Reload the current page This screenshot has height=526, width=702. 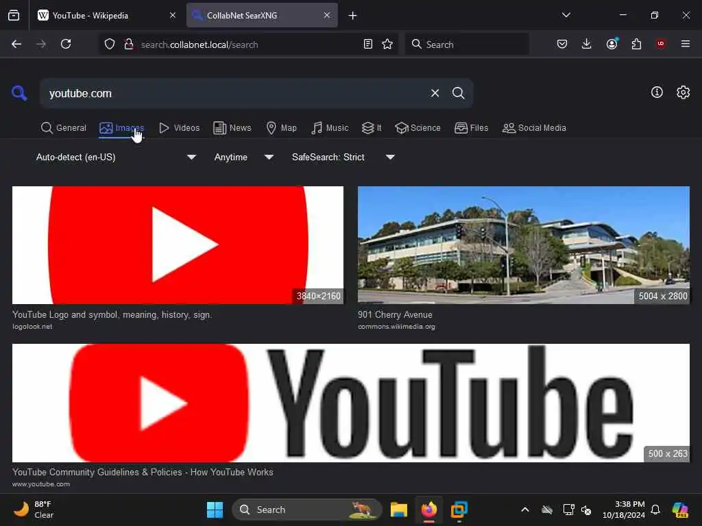click(x=66, y=44)
